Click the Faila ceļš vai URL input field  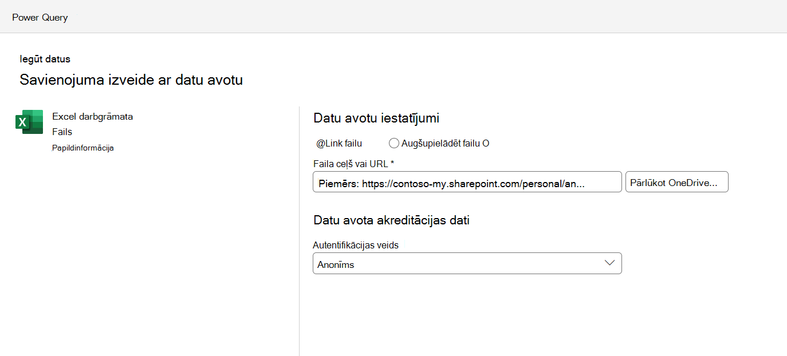(467, 182)
